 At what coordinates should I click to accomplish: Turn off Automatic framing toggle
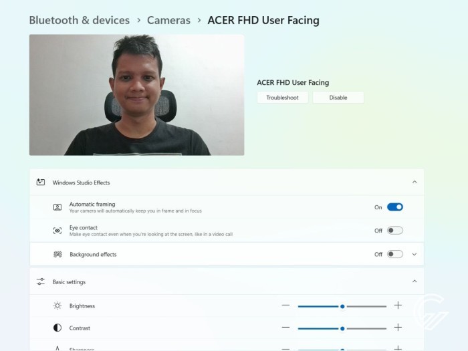395,207
